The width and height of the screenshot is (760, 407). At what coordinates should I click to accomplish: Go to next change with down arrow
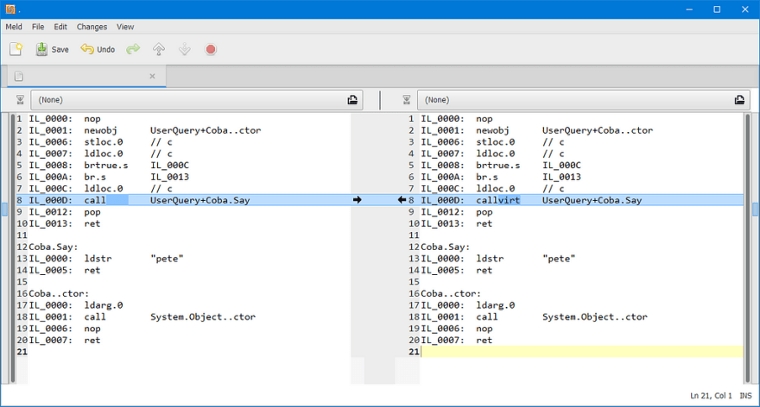click(185, 49)
